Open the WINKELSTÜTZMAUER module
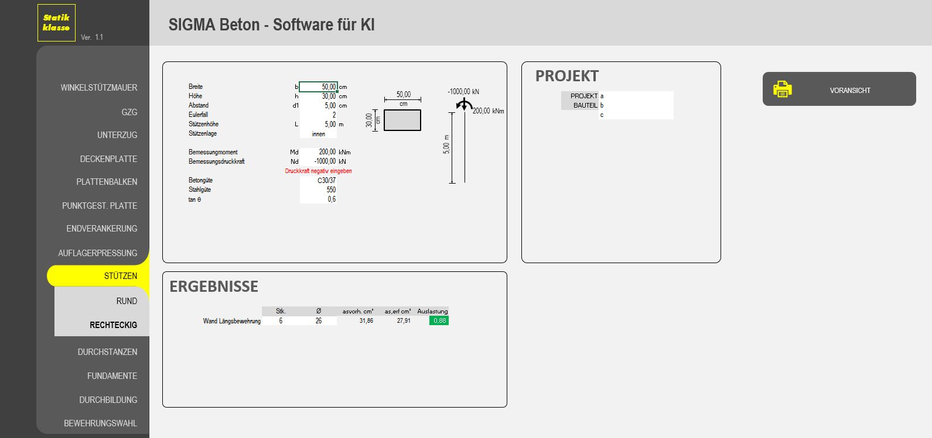 (x=98, y=88)
